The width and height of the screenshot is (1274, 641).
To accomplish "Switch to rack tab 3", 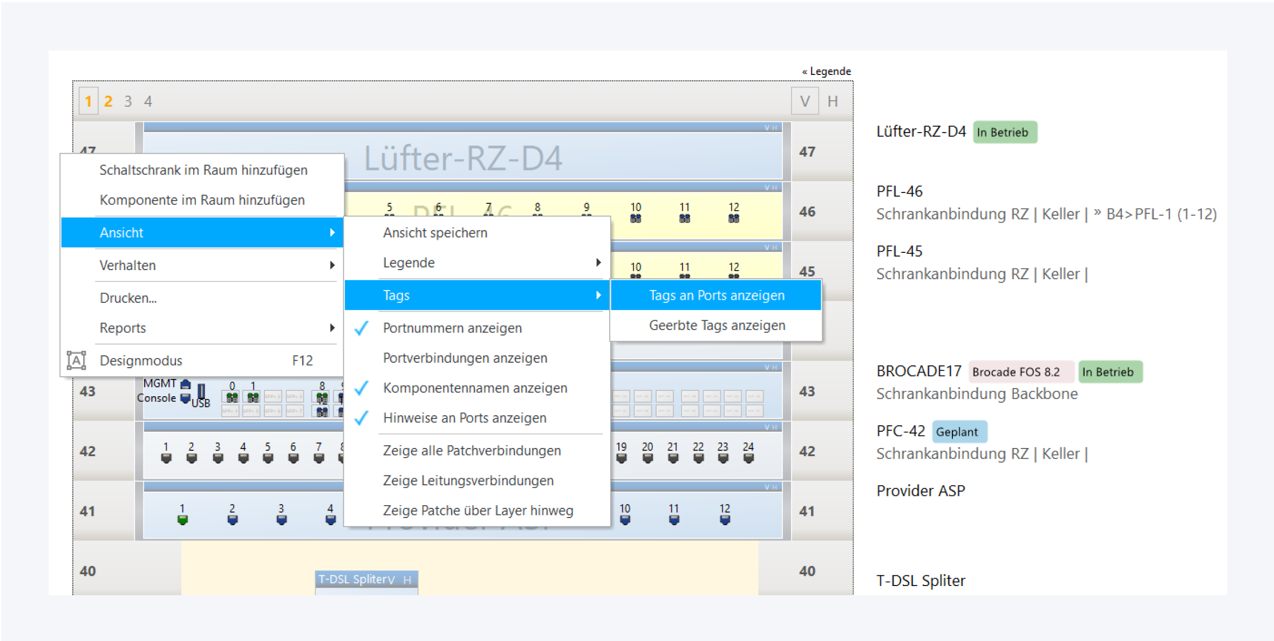I will tap(128, 101).
